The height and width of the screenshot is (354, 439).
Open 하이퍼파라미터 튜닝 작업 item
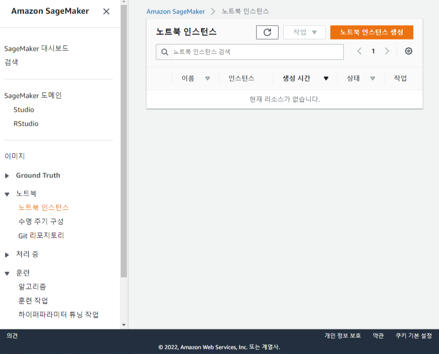click(x=58, y=314)
